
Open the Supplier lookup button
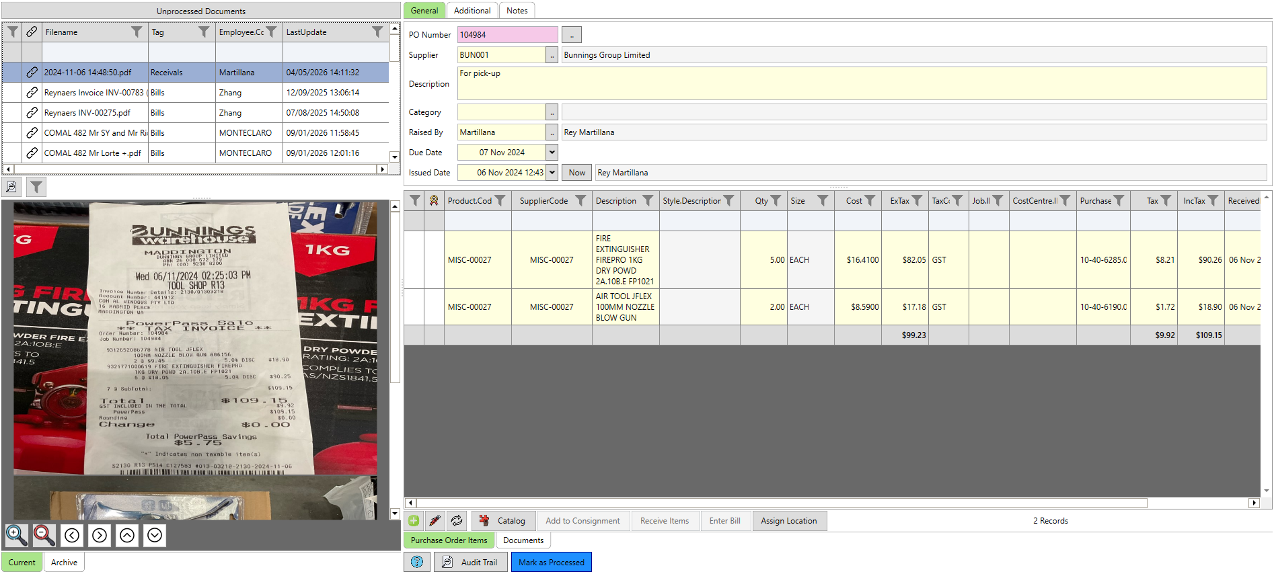[552, 55]
